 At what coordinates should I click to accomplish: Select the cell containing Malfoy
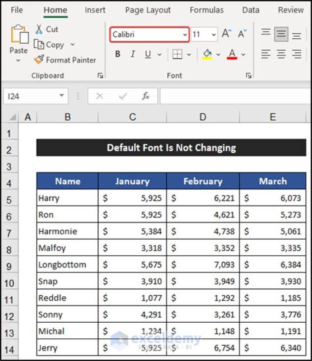(x=68, y=248)
